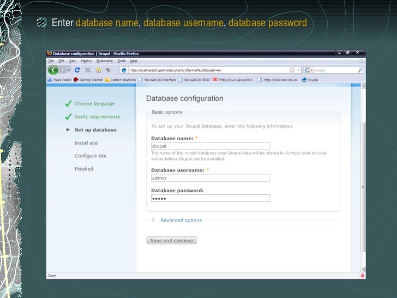Open the ncsi-net bookmark
This screenshot has width=397, height=298.
pyautogui.click(x=278, y=80)
